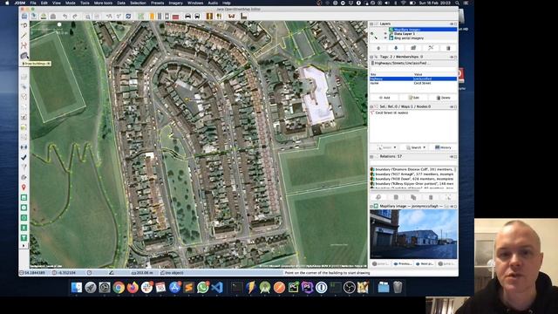558x314 pixels.
Task: Open the More tools menu
Action: tap(103, 3)
